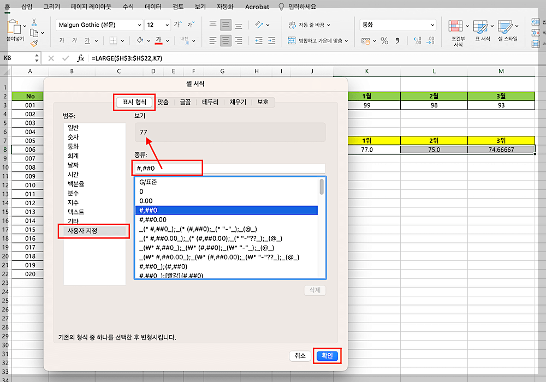Click the decrease indent icon
This screenshot has height=382, width=546.
(x=259, y=41)
